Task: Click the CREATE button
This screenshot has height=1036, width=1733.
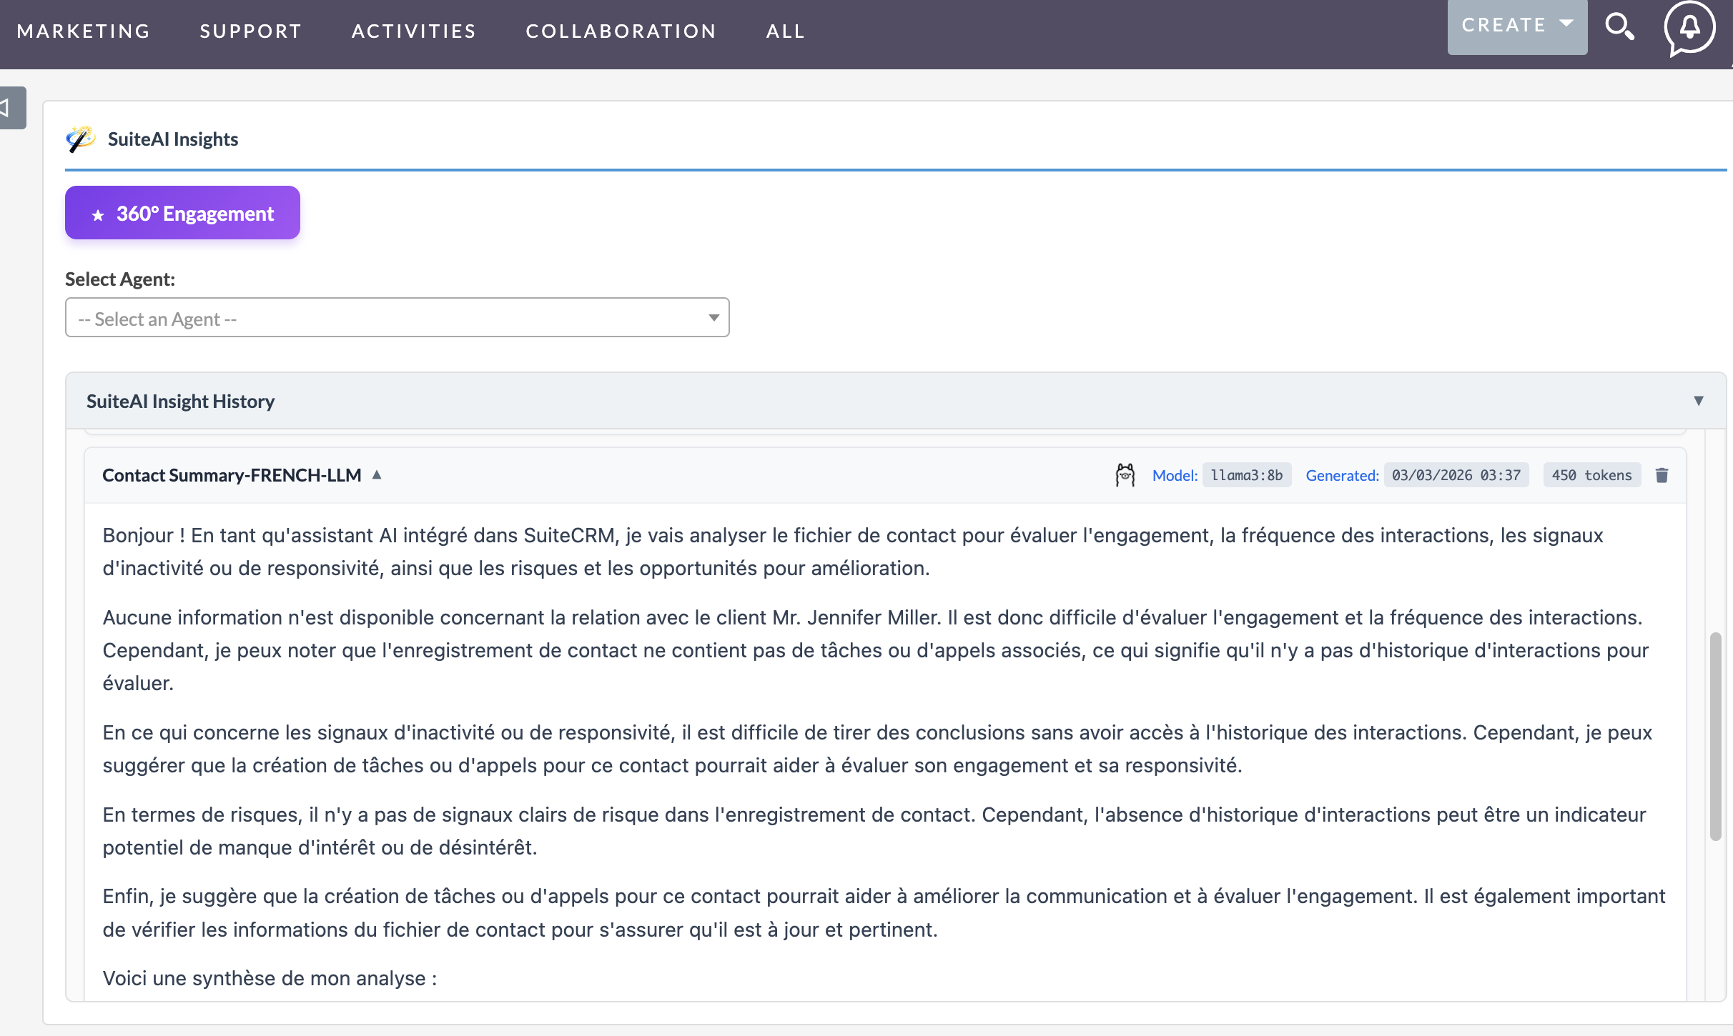Action: tap(1504, 26)
